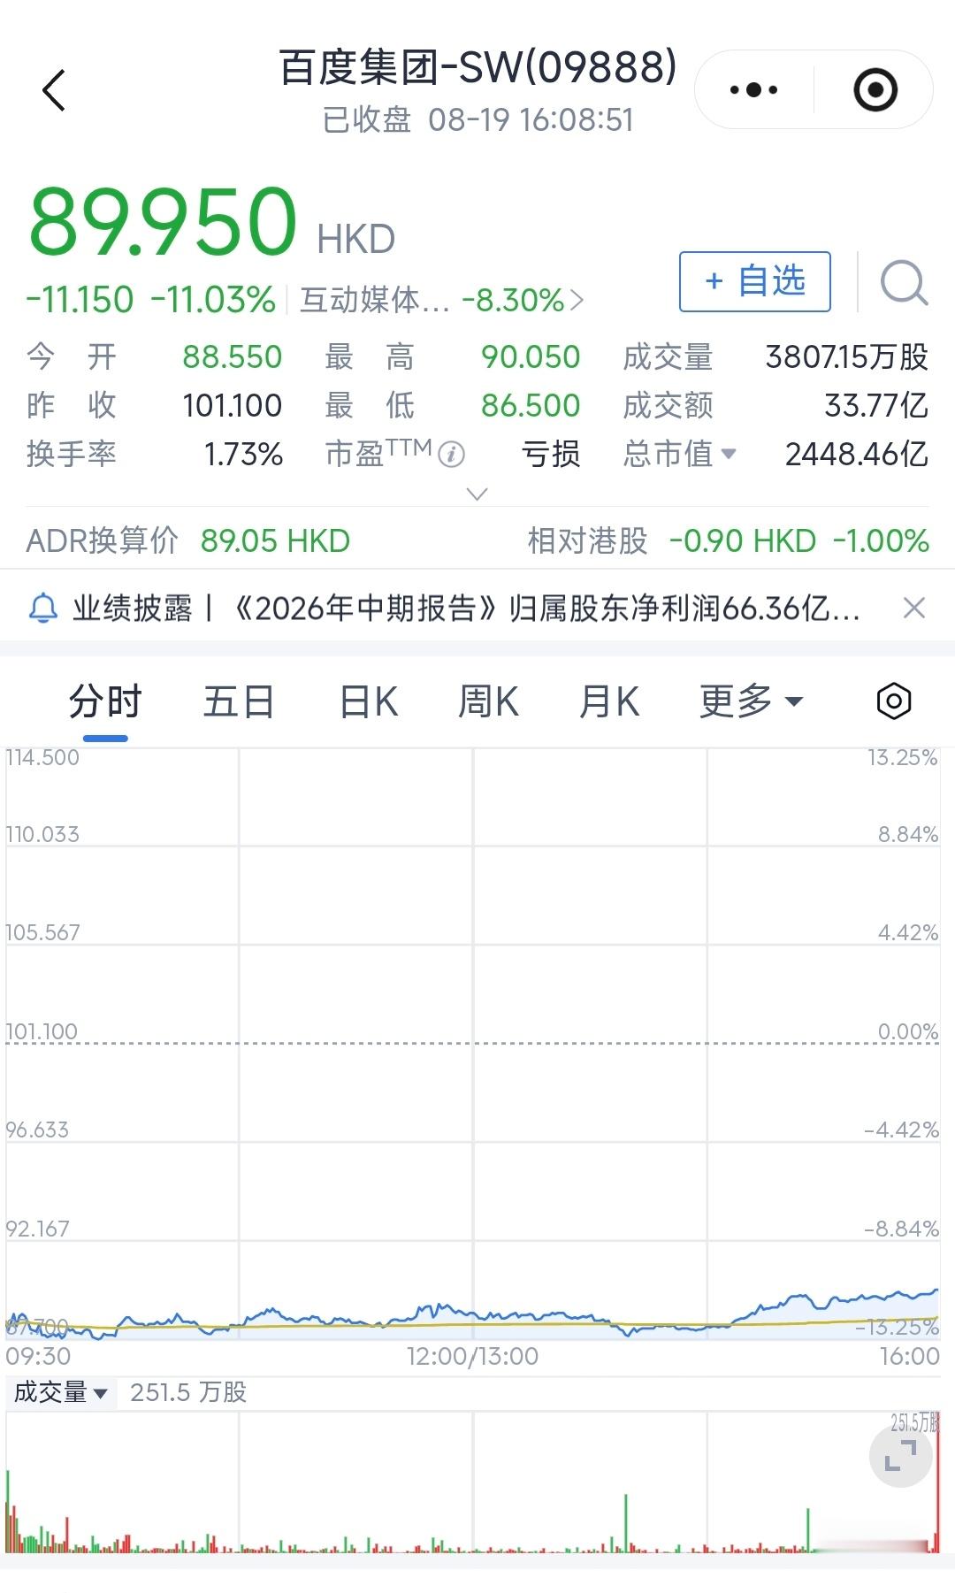Switch to the 月K tab

pyautogui.click(x=609, y=701)
